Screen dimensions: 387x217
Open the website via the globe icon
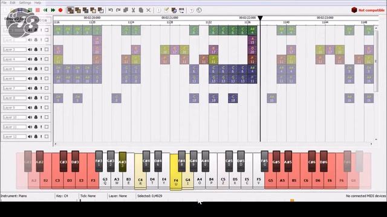click(199, 10)
